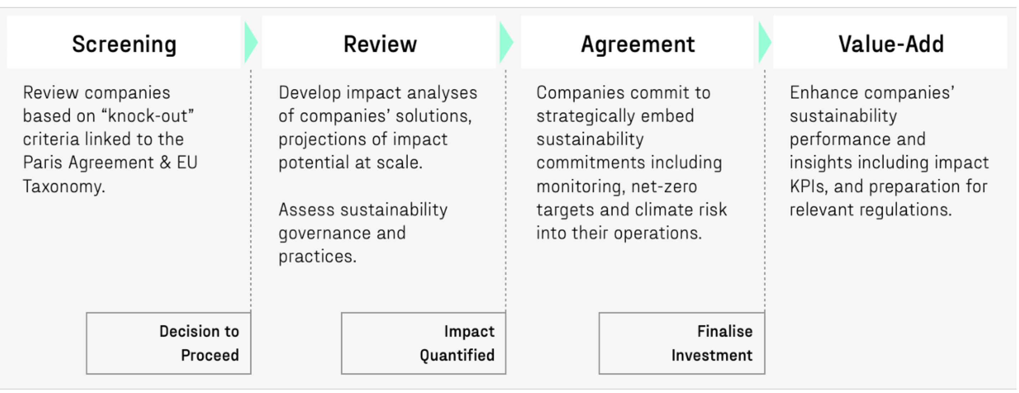Select the Review stage header

tap(379, 43)
